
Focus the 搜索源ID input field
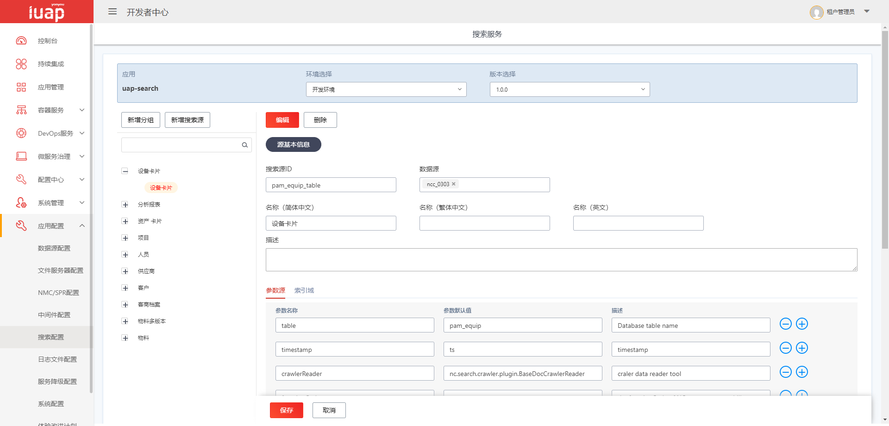pos(331,185)
